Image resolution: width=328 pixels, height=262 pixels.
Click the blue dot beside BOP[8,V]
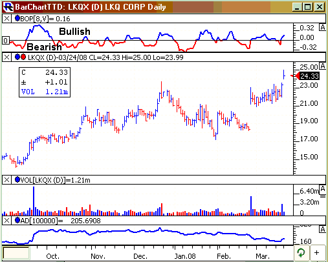point(17,18)
